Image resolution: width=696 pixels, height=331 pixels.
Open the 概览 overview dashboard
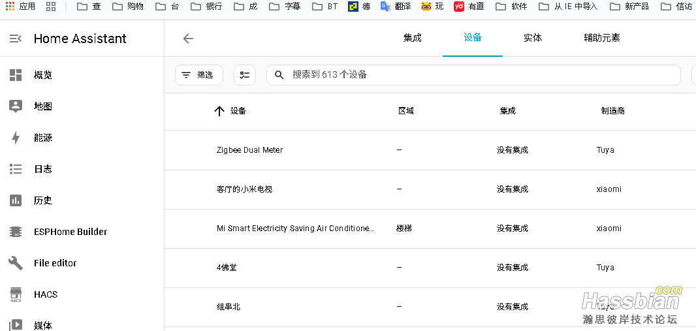tap(82, 75)
